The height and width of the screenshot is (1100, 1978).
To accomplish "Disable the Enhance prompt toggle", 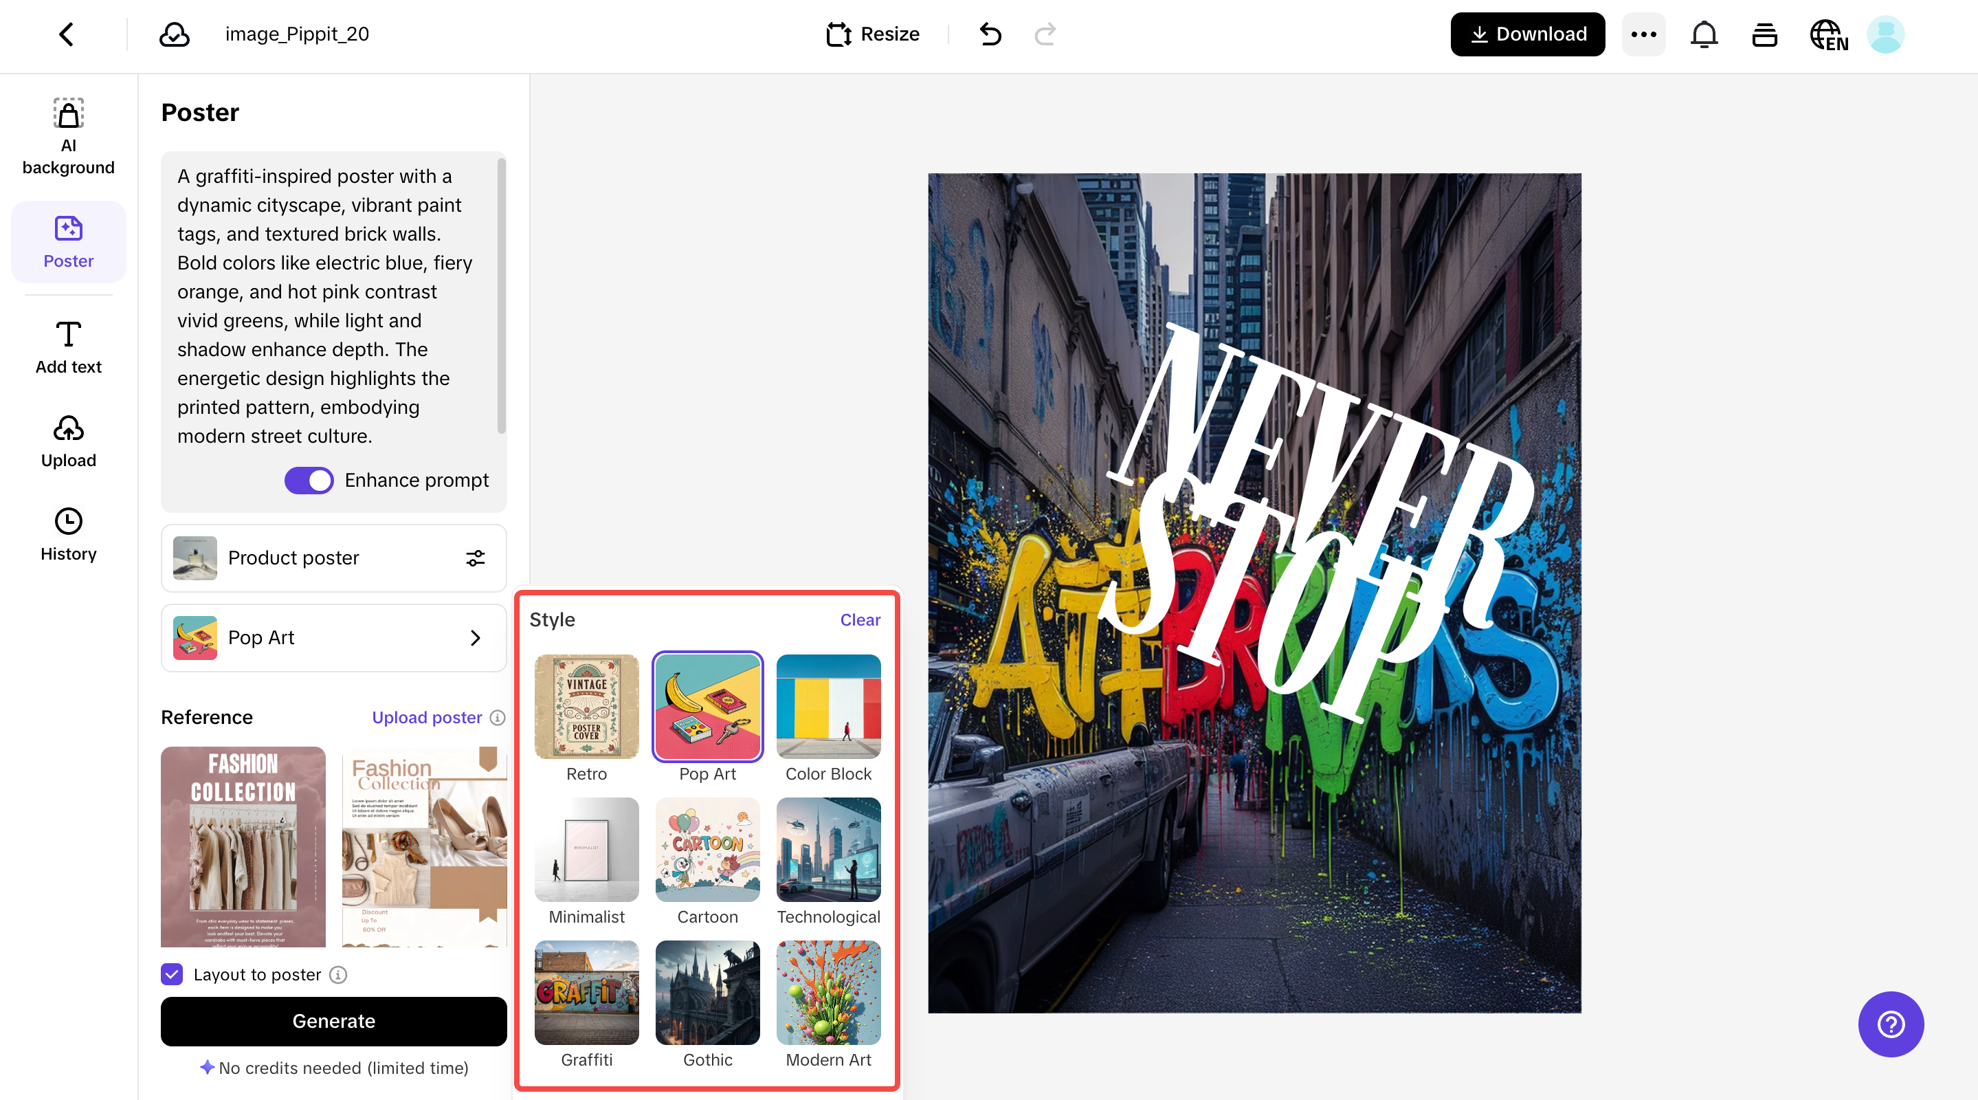I will pos(308,480).
